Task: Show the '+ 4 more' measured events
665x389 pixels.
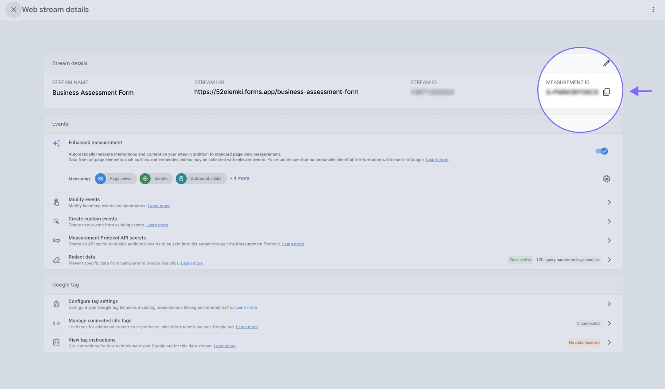Action: click(x=239, y=178)
